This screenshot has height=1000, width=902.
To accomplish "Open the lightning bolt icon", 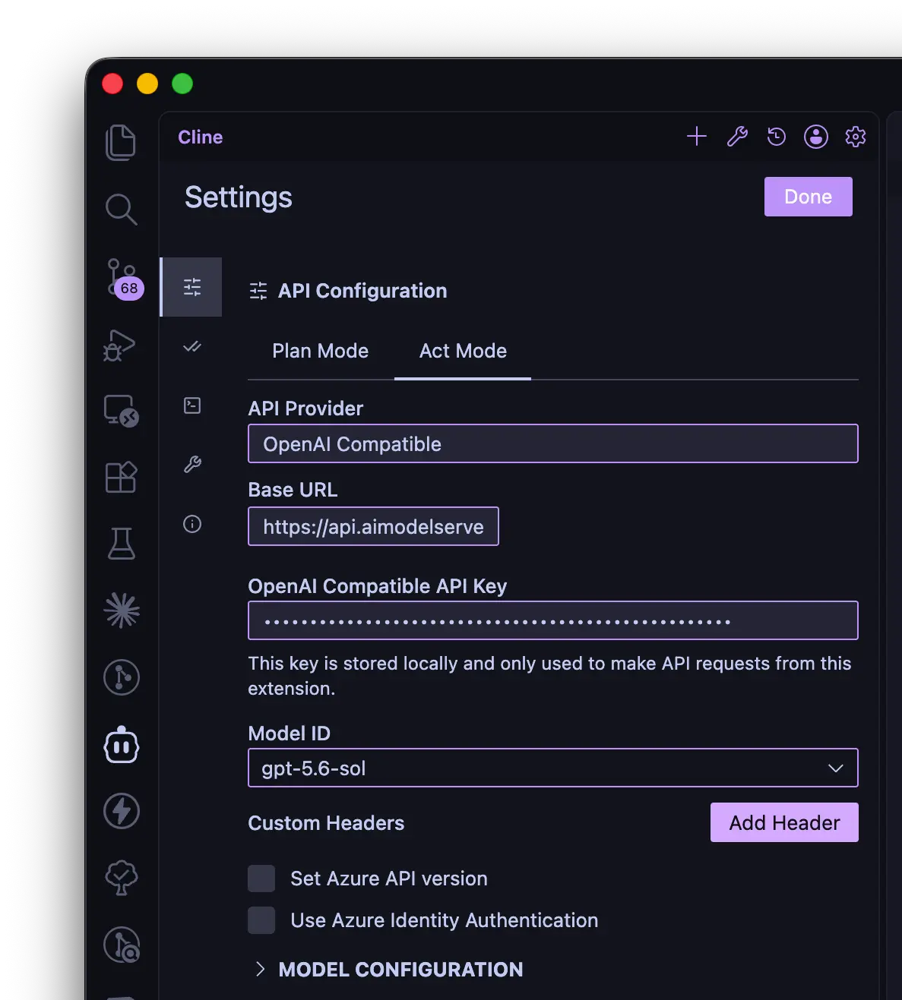I will pos(122,811).
